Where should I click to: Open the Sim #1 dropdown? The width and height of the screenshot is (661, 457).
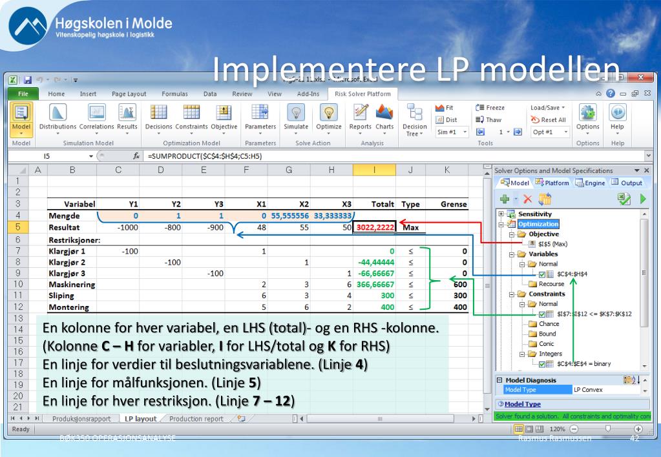(x=465, y=132)
